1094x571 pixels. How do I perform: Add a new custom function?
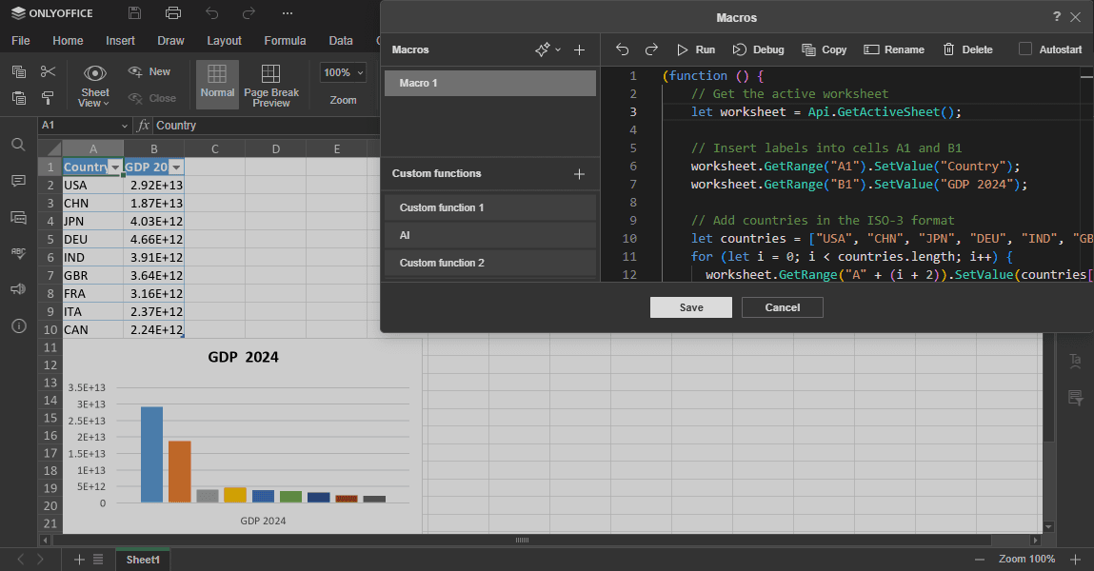(579, 173)
